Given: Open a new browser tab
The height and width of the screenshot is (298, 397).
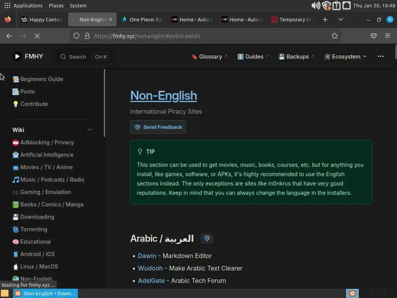Looking at the screenshot, I should (325, 19).
